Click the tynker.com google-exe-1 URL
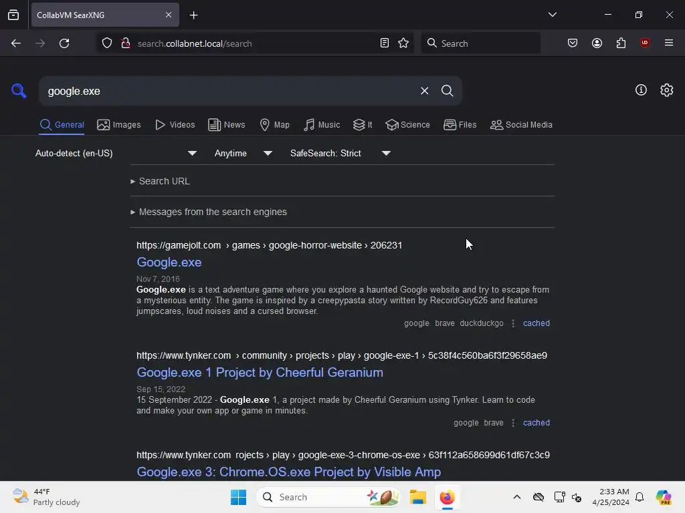 point(342,355)
